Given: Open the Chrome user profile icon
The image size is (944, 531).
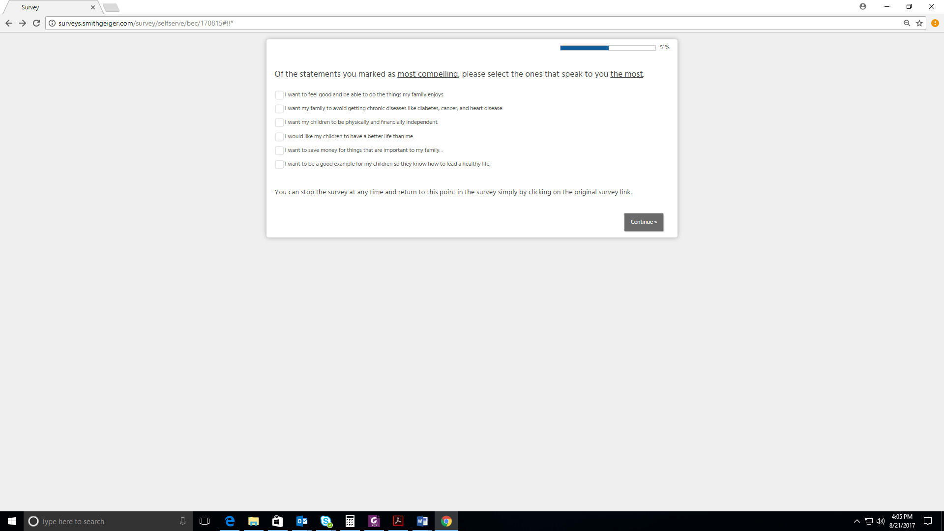Looking at the screenshot, I should tap(863, 6).
